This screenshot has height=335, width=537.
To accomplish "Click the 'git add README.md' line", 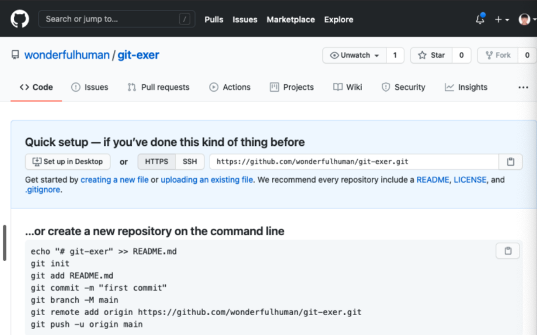I will (x=72, y=275).
